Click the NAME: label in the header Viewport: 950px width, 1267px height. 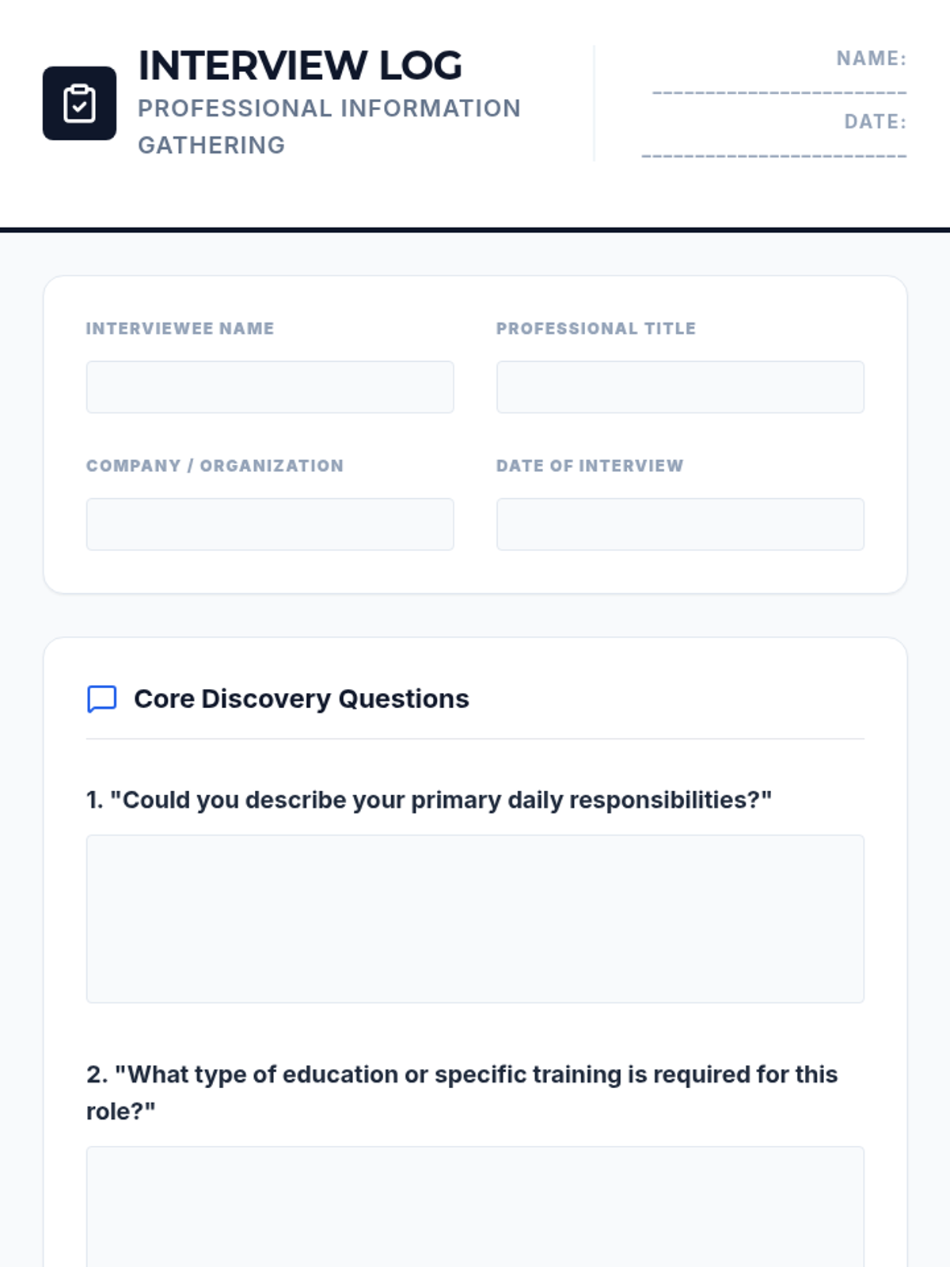[x=871, y=59]
